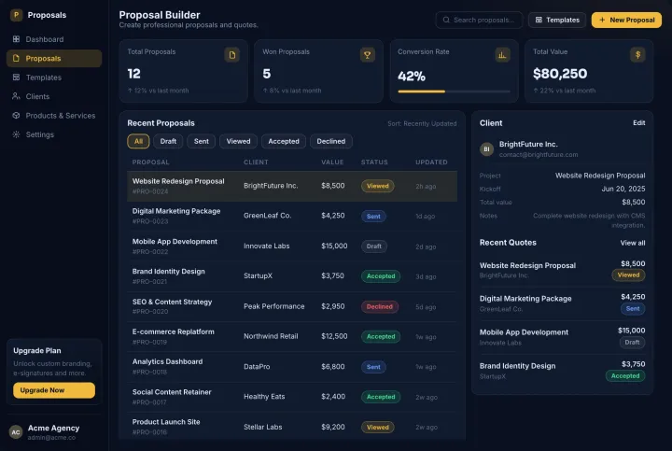Viewport: 672px width, 451px height.
Task: Filter proposals by Declined
Action: [330, 141]
